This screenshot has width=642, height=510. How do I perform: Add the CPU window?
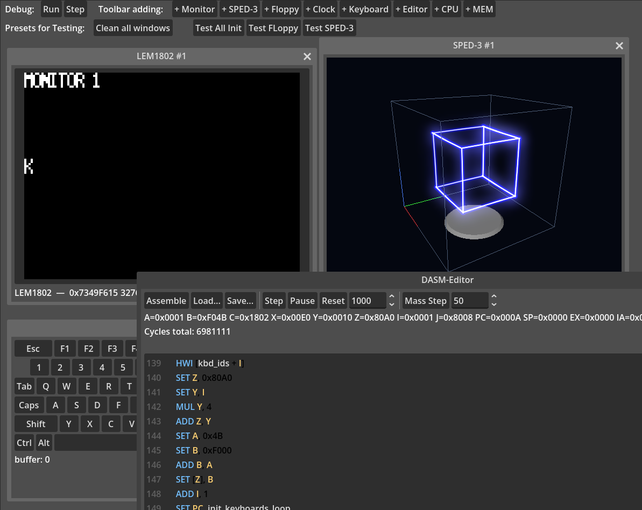pos(446,9)
